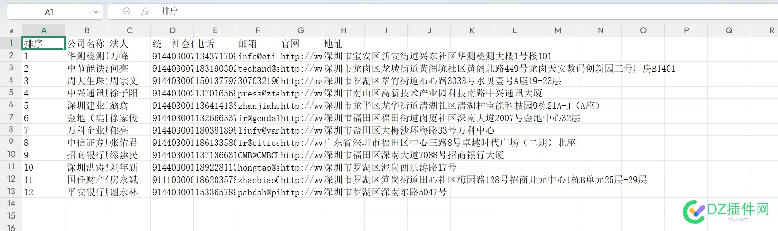Select the 法人 header cell

129,43
